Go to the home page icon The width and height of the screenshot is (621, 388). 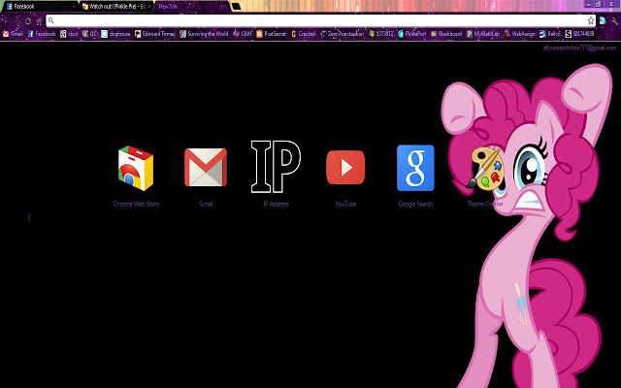click(39, 21)
